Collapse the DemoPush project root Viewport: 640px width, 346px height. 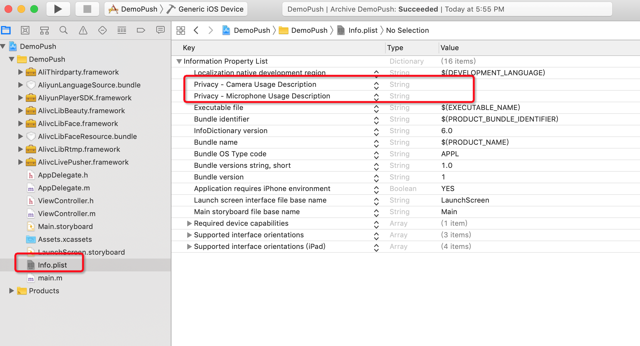[x=3, y=46]
